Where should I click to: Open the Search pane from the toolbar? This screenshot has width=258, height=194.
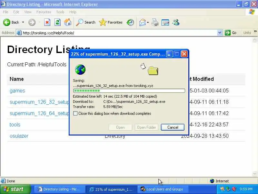pyautogui.click(x=85, y=22)
